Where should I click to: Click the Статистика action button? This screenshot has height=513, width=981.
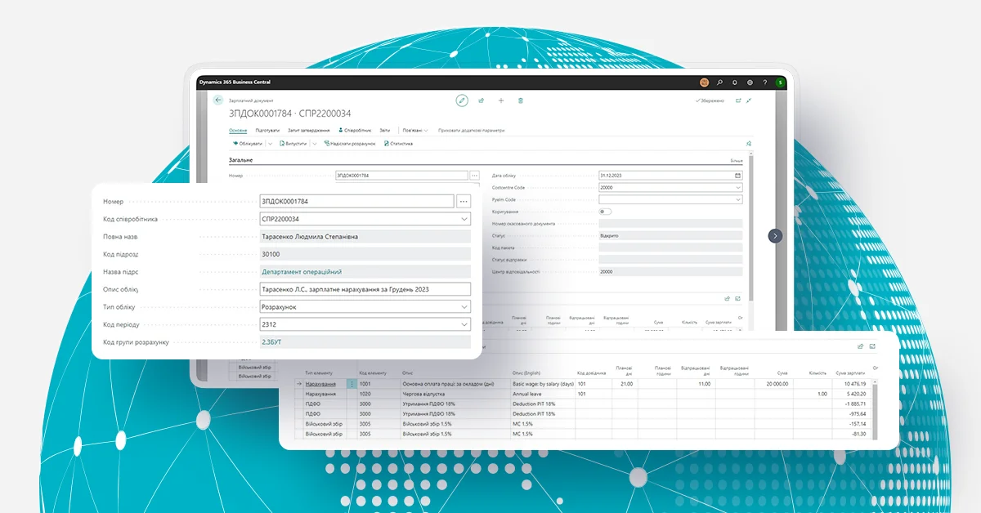tap(398, 144)
